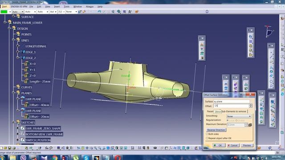Click the Zoom Out magnifier icon
The image size is (285, 160).
click(x=100, y=148)
